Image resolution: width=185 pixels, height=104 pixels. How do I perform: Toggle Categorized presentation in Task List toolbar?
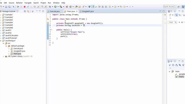177,15
